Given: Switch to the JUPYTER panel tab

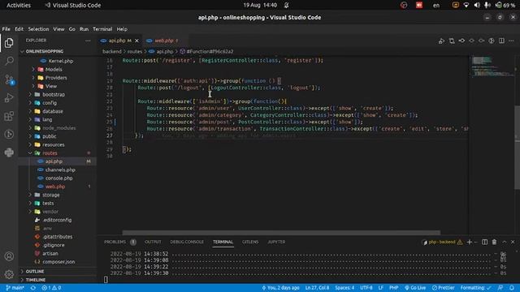Looking at the screenshot, I should click(276, 242).
